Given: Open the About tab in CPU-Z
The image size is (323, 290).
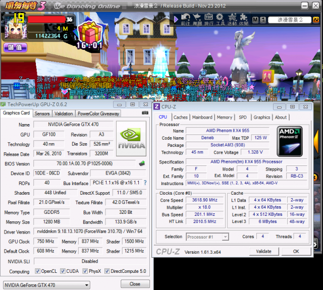Looking at the screenshot, I should (x=281, y=118).
